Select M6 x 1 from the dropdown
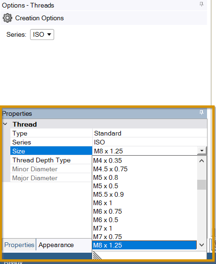The height and width of the screenshot is (264, 216). [x=145, y=203]
